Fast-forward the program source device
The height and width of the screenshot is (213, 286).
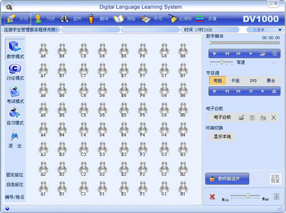pos(238,91)
